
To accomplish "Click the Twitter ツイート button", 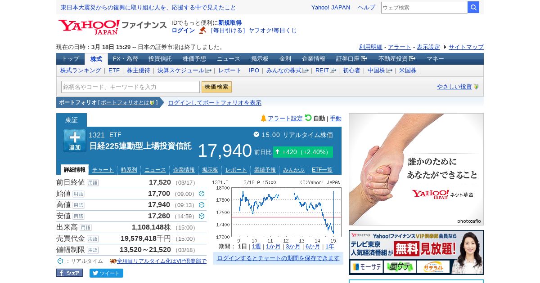I will click(x=106, y=273).
